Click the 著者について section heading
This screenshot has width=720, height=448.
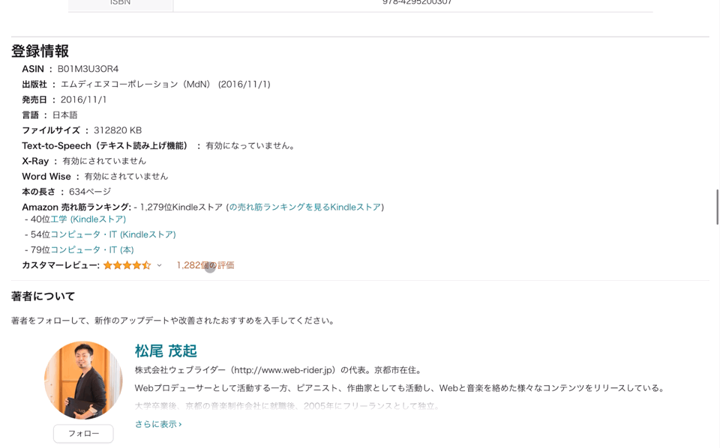[x=43, y=296]
